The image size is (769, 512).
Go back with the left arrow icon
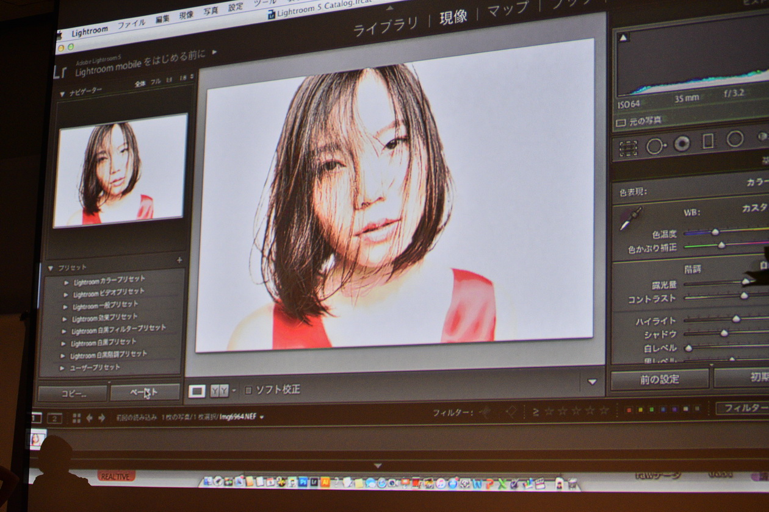pyautogui.click(x=90, y=418)
